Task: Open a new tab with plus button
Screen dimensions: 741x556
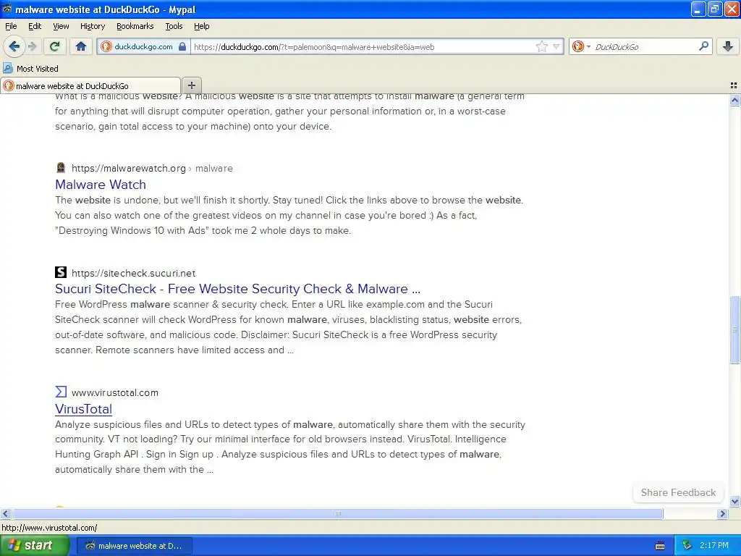Action: (191, 85)
